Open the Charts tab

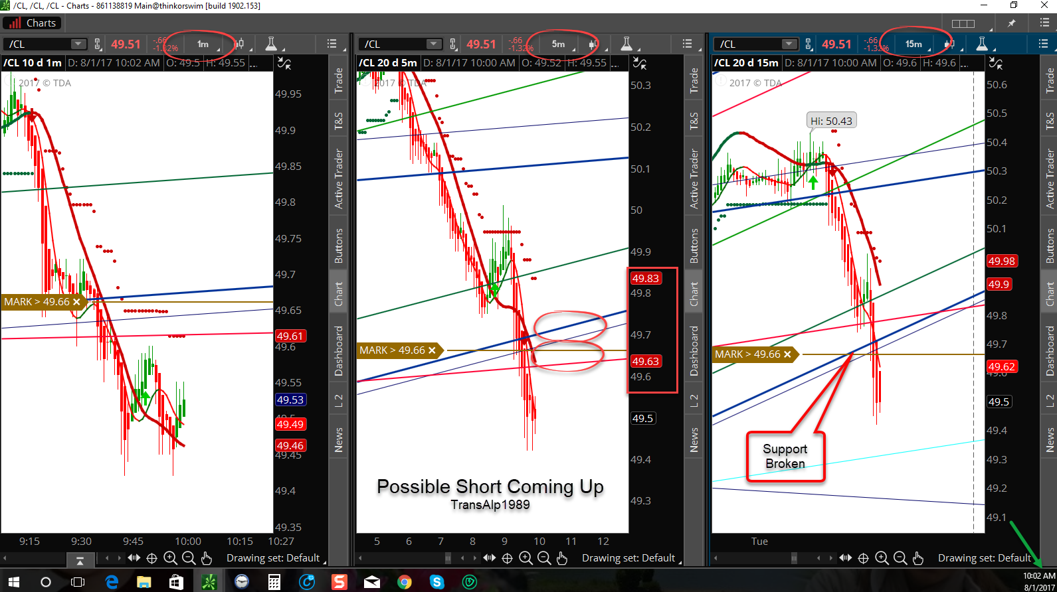click(x=32, y=23)
